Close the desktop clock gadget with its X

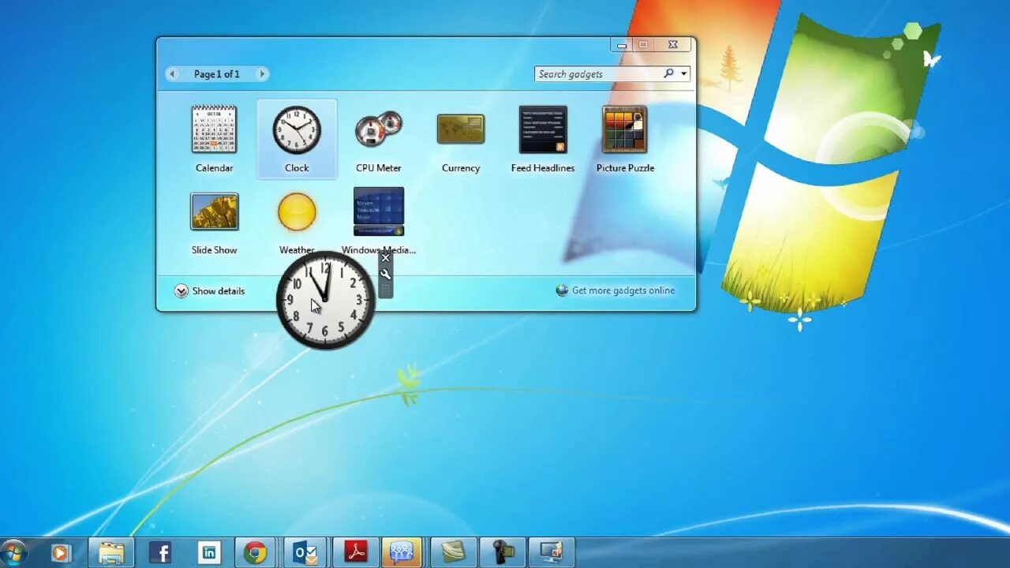(x=385, y=258)
